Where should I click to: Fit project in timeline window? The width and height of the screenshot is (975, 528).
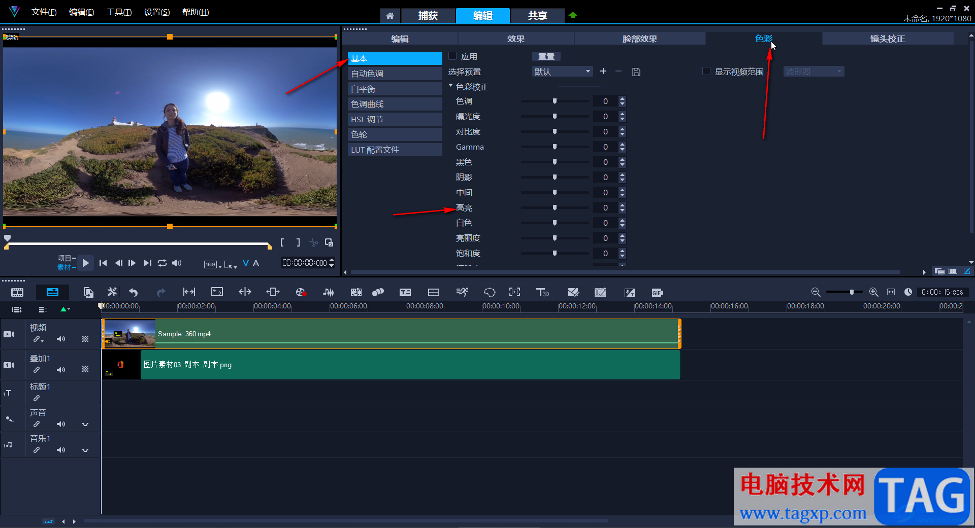891,292
